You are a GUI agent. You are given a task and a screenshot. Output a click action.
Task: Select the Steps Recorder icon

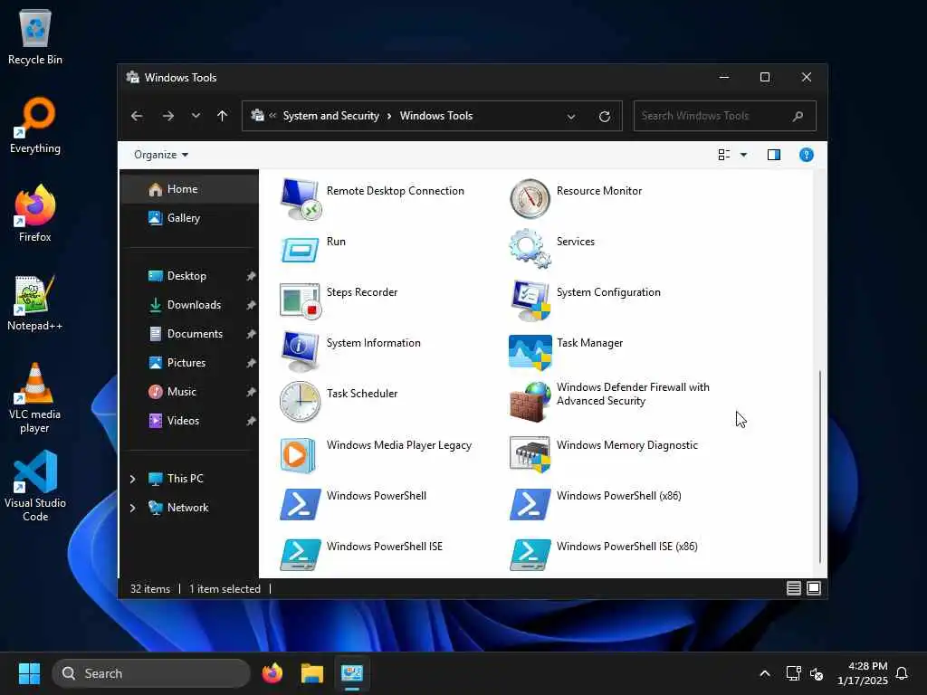tap(301, 300)
